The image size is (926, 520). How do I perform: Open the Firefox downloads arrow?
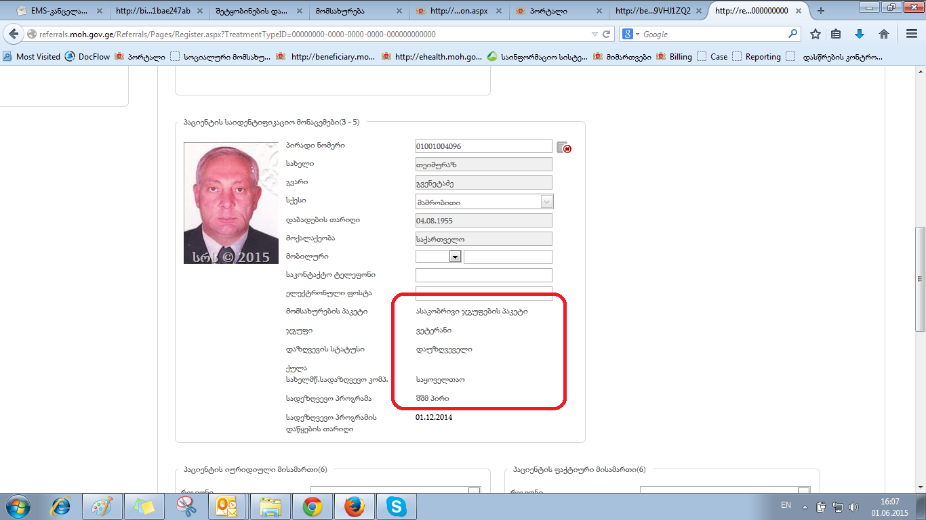pyautogui.click(x=860, y=34)
